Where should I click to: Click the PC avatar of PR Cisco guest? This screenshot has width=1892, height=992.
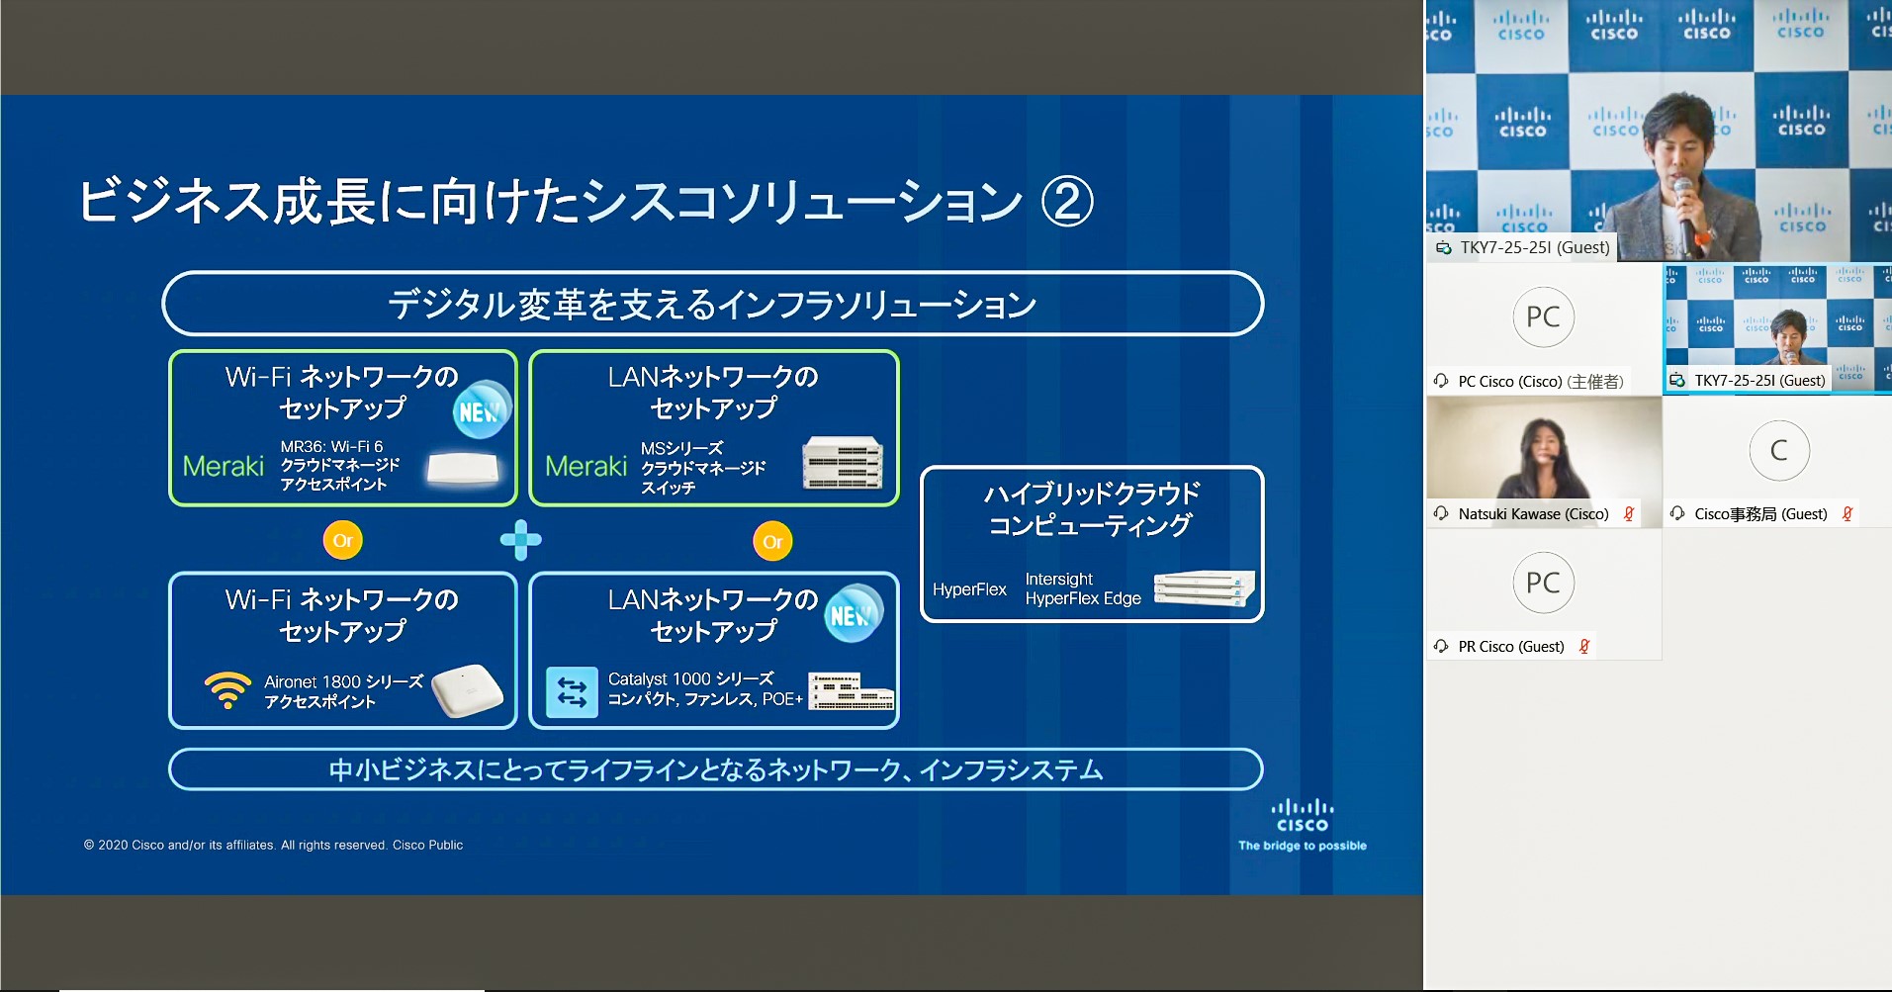1543,583
